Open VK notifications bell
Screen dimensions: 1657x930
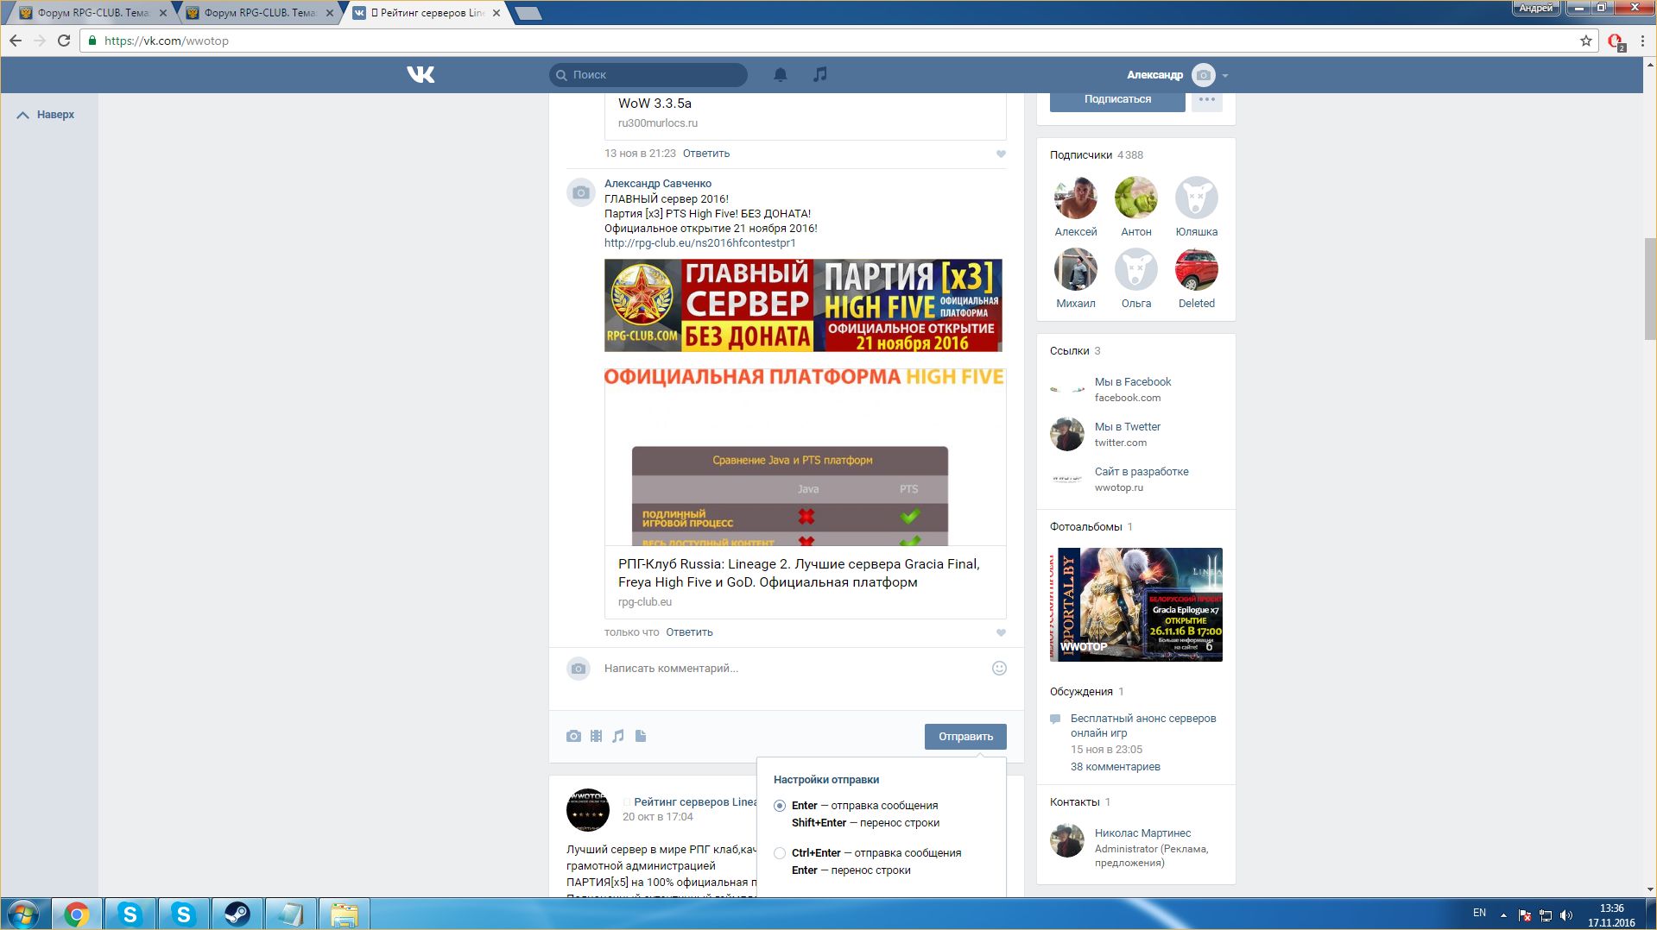(781, 75)
